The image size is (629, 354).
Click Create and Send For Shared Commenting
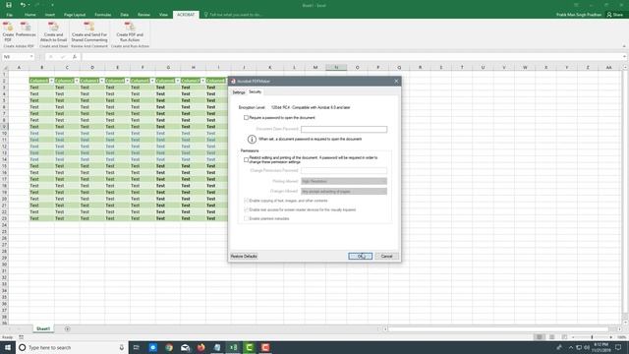(x=89, y=32)
